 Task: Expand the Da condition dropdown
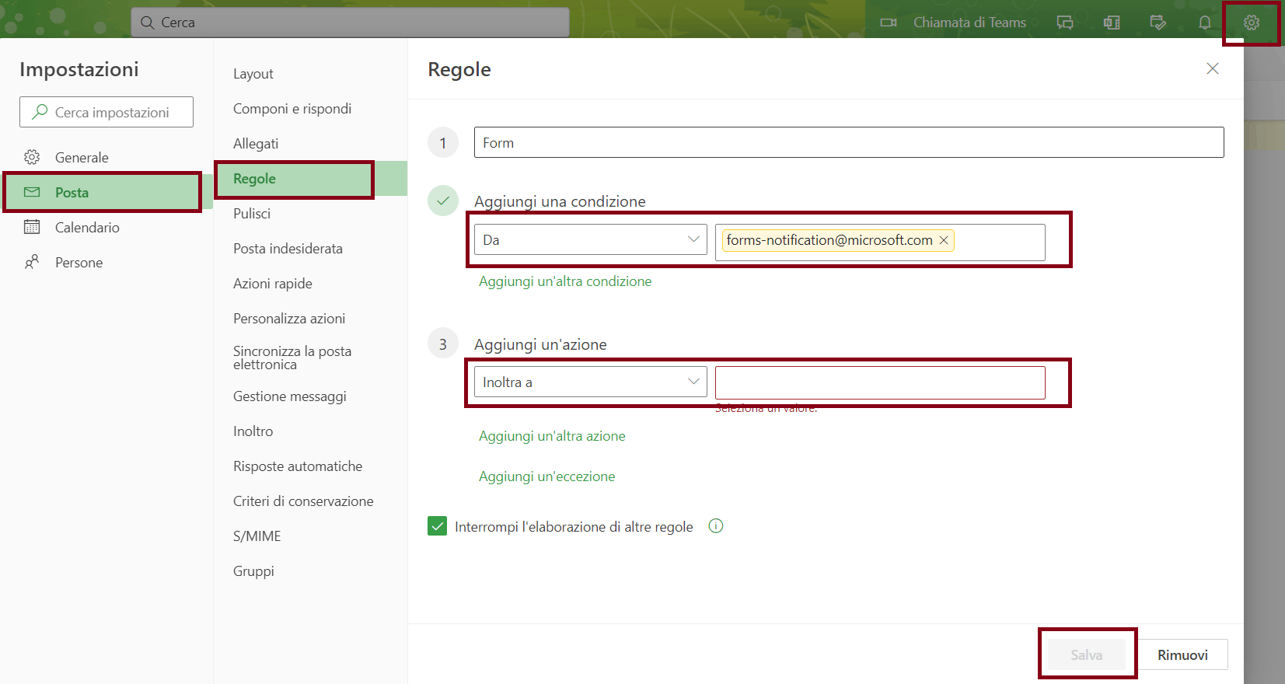(591, 239)
